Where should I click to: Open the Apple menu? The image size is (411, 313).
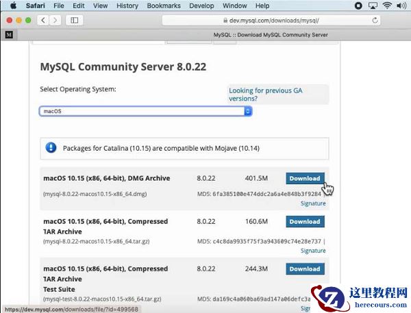pyautogui.click(x=14, y=5)
